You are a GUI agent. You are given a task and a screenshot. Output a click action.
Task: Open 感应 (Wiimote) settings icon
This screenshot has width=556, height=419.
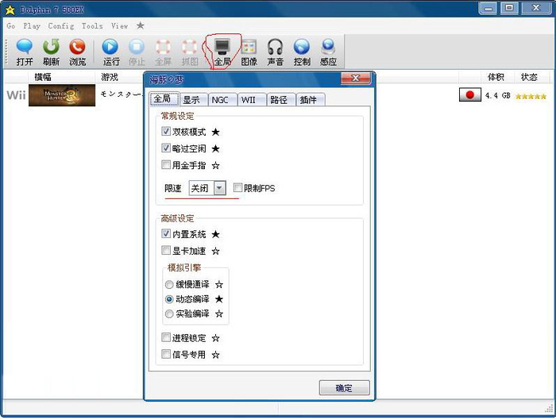pyautogui.click(x=328, y=52)
